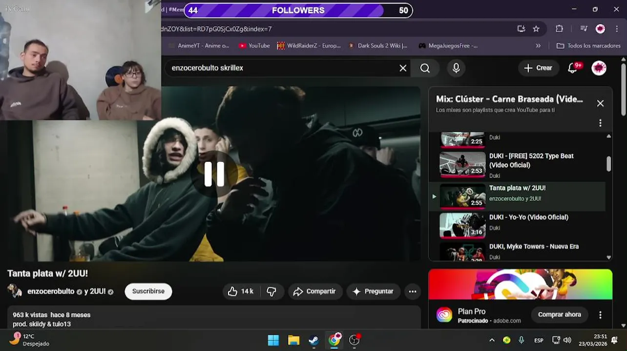Open OBS Studio from the taskbar

tap(355, 340)
